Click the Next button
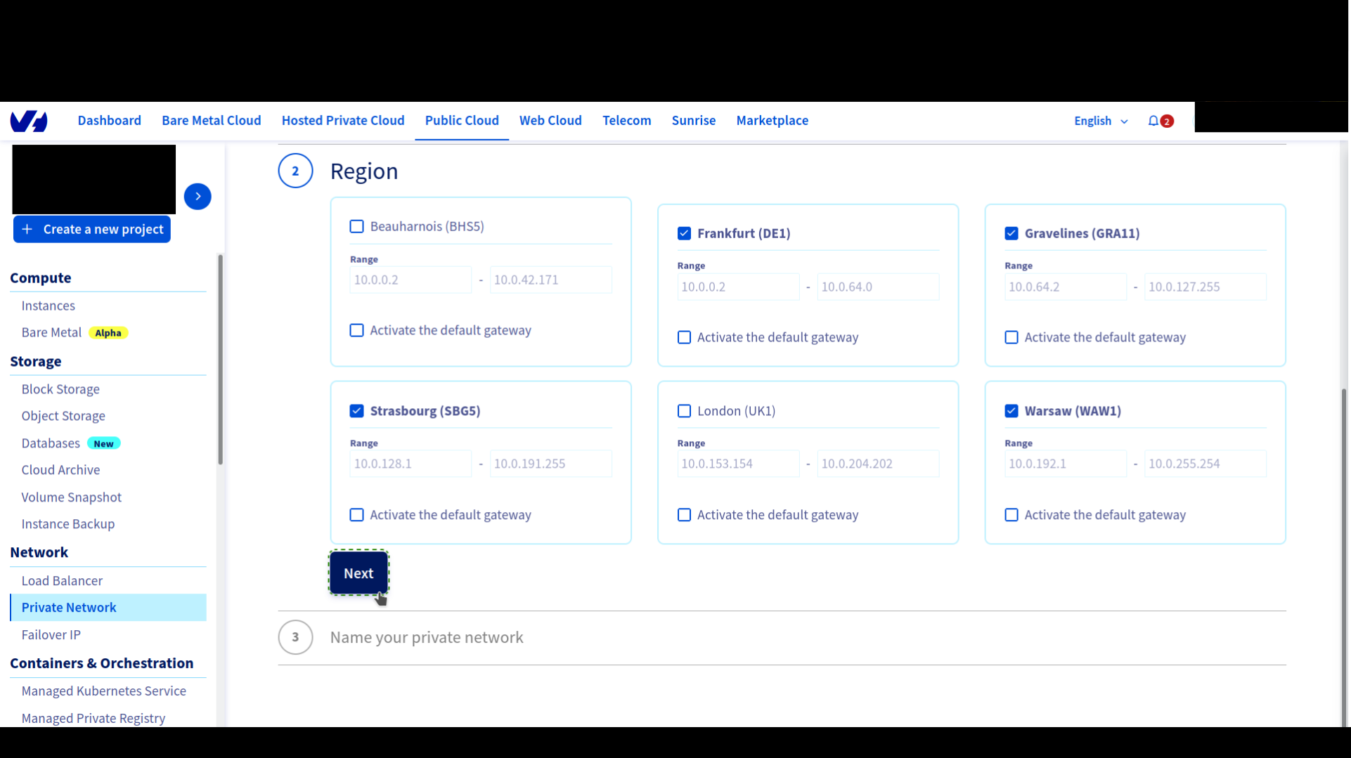1351x758 pixels. click(x=358, y=573)
